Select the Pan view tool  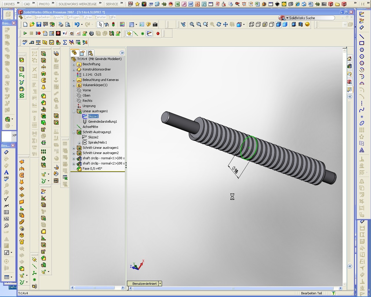point(225,25)
